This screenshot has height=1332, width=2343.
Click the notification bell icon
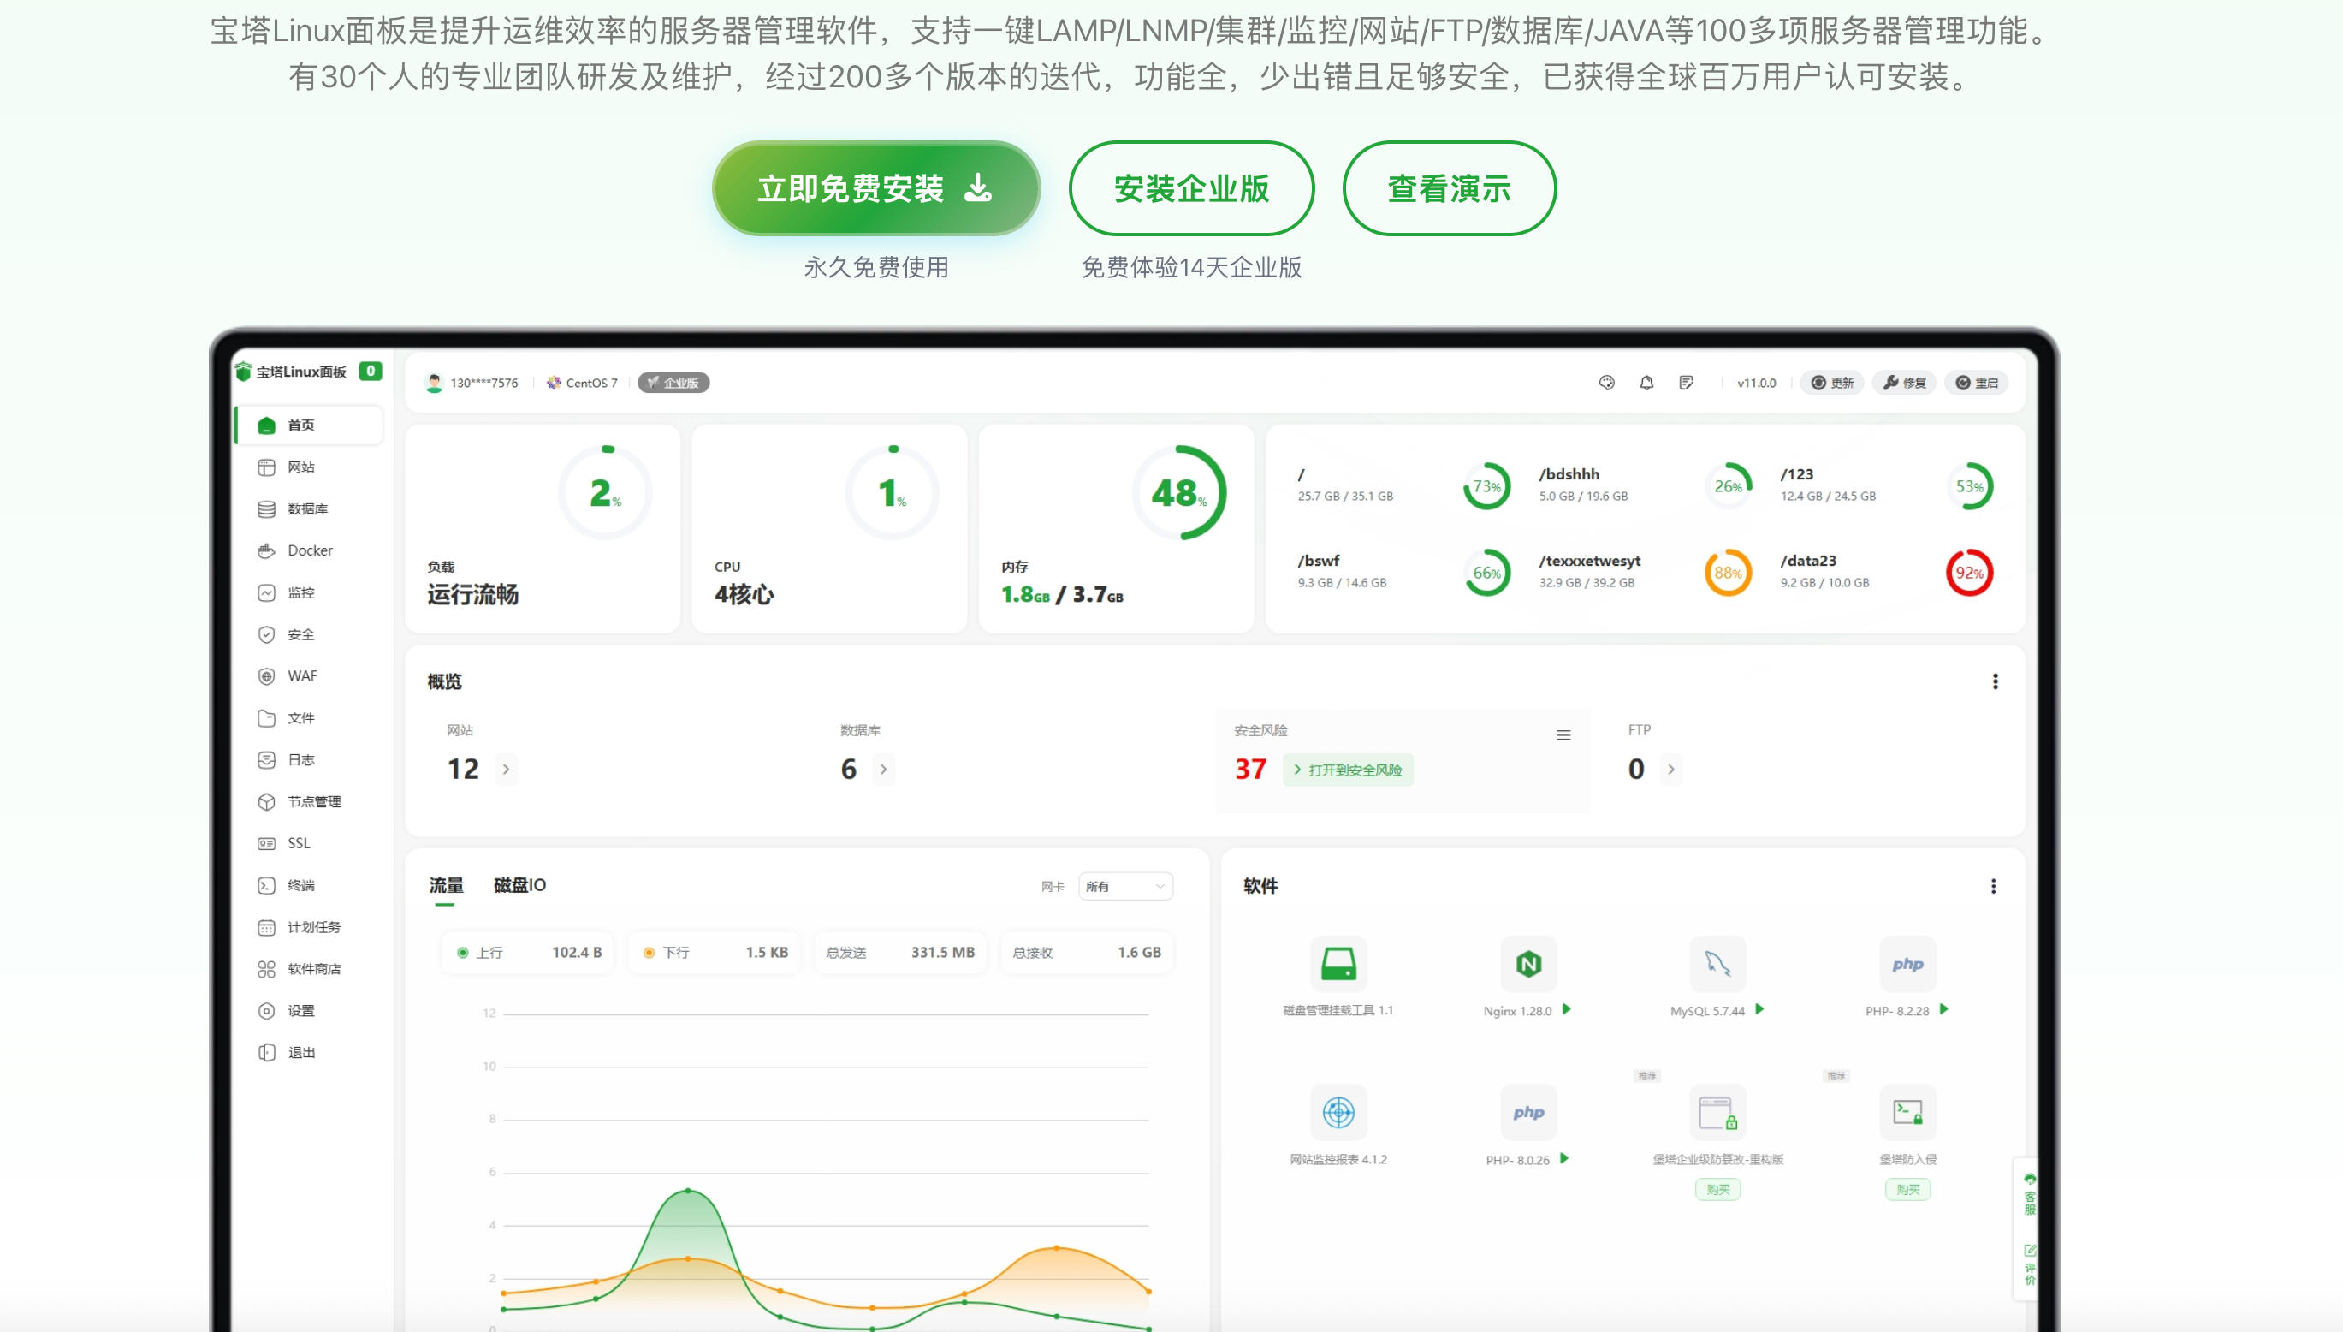coord(1646,383)
